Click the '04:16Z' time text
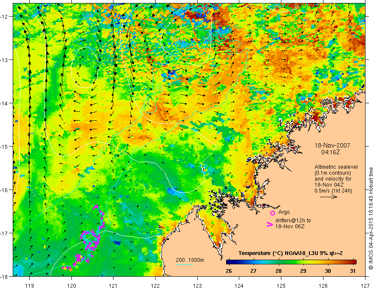The image size is (374, 289). [x=330, y=152]
